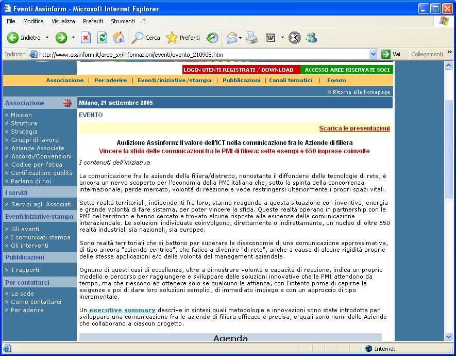Click the Refresh page icon
Image resolution: width=456 pixels, height=356 pixels.
pos(102,38)
